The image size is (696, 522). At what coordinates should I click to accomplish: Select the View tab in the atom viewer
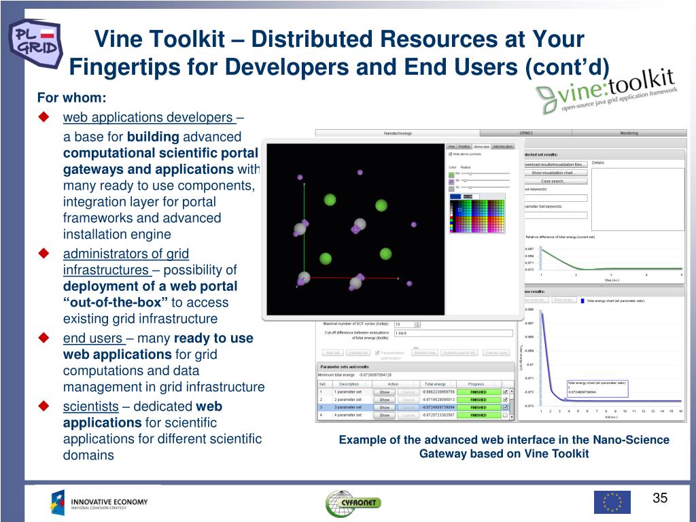(x=451, y=147)
